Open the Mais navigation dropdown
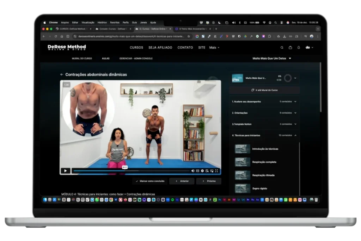361x241 pixels. 214,48
